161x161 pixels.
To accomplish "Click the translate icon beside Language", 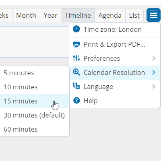I will pos(76,86).
